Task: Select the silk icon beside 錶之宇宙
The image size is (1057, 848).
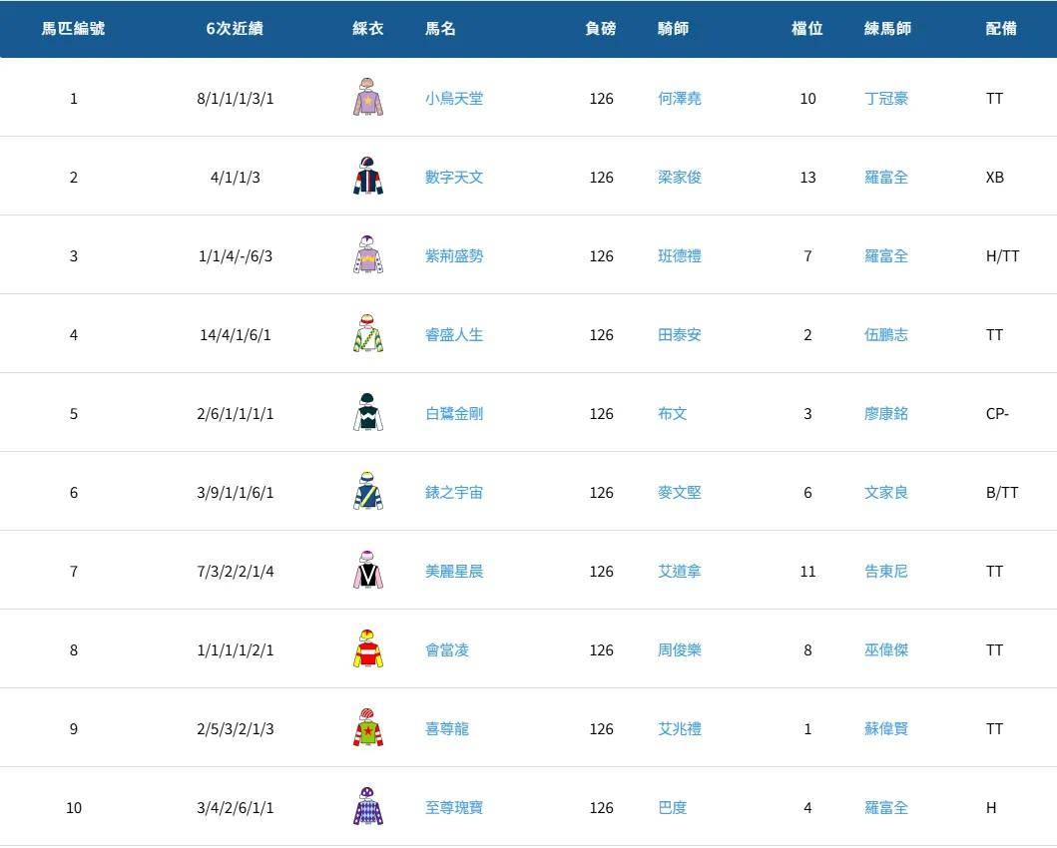Action: click(369, 492)
